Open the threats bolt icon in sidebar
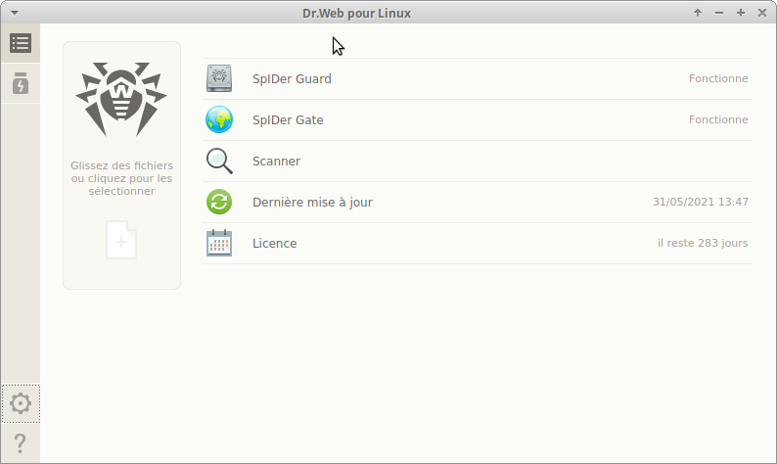This screenshot has height=464, width=777. pos(20,84)
